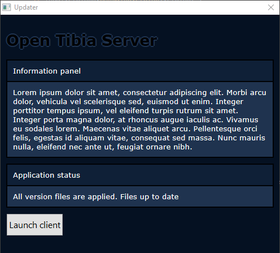Click the Information panel header
Screen dimensions: 280x253
pyautogui.click(x=140, y=71)
